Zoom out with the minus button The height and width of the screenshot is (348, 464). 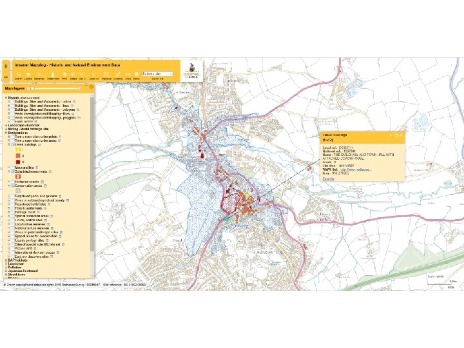coord(6,77)
